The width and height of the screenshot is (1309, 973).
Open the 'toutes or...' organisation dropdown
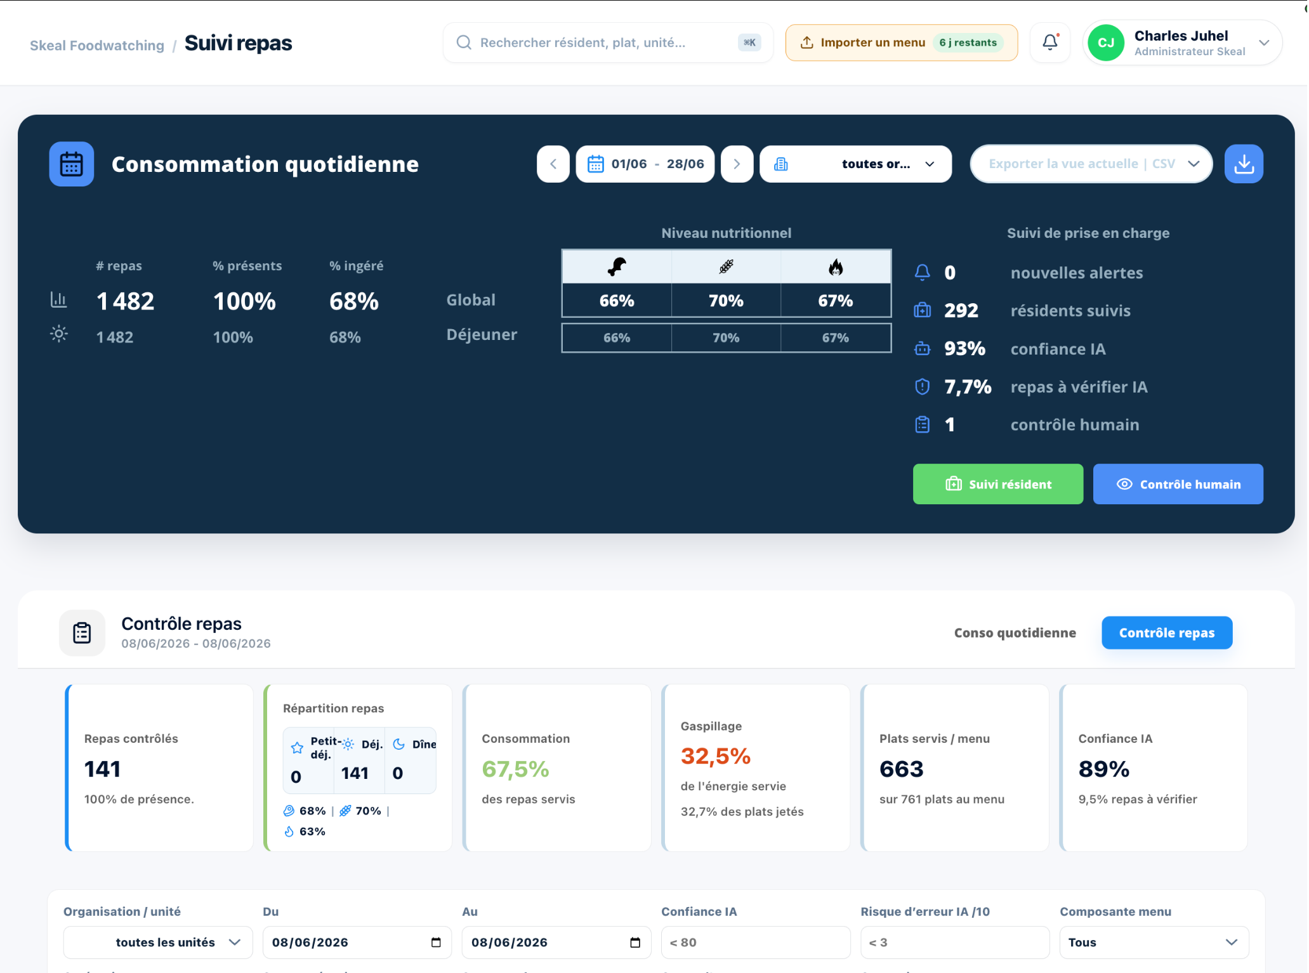coord(855,164)
